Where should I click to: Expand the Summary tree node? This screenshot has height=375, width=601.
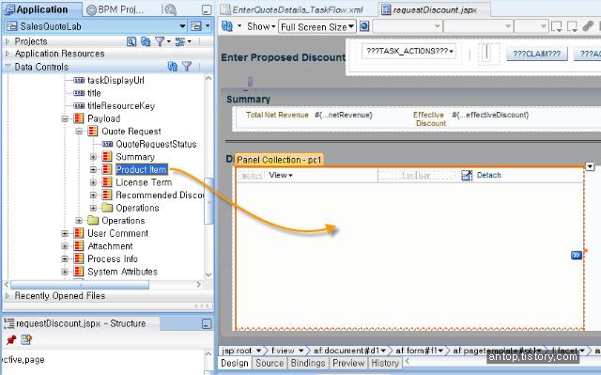[93, 156]
